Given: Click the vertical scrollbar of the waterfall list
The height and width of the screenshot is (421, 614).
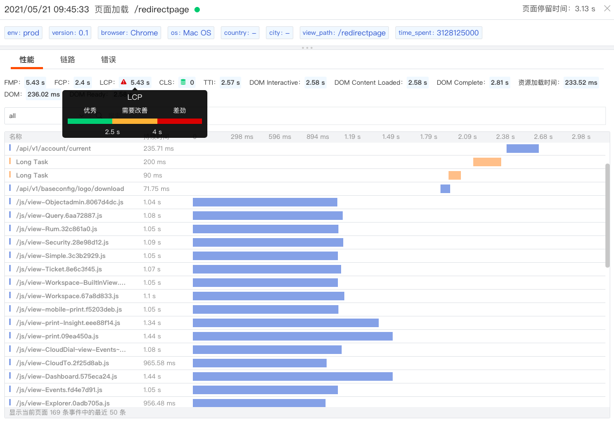Looking at the screenshot, I should point(608,215).
